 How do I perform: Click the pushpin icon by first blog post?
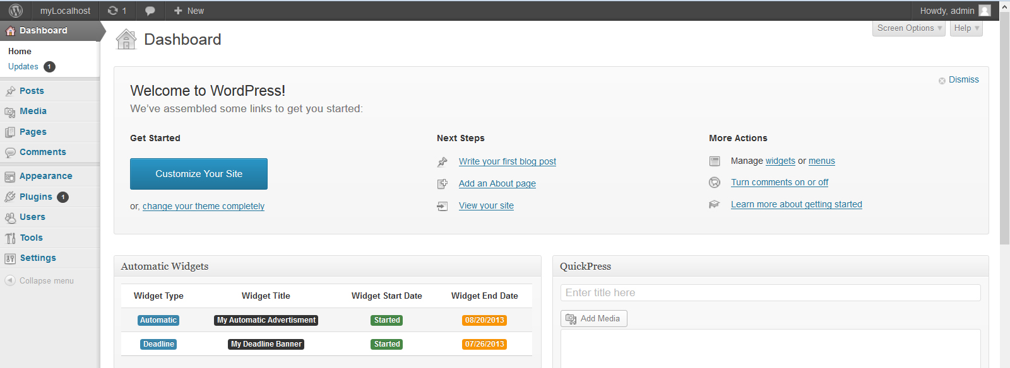click(443, 162)
